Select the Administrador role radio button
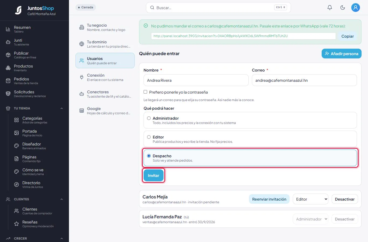 pos(149,118)
